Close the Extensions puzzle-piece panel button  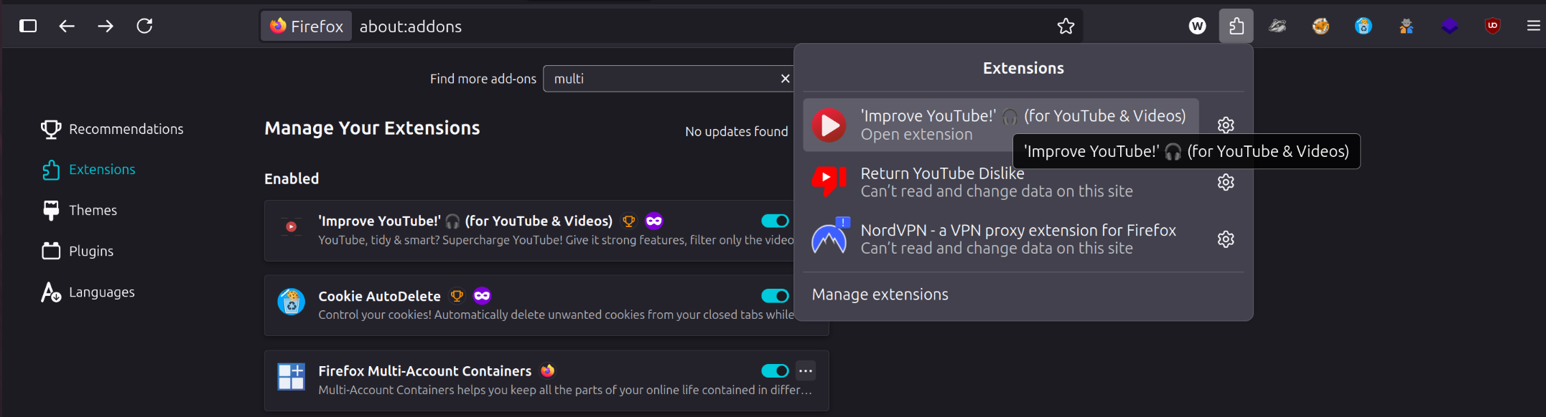(1236, 27)
